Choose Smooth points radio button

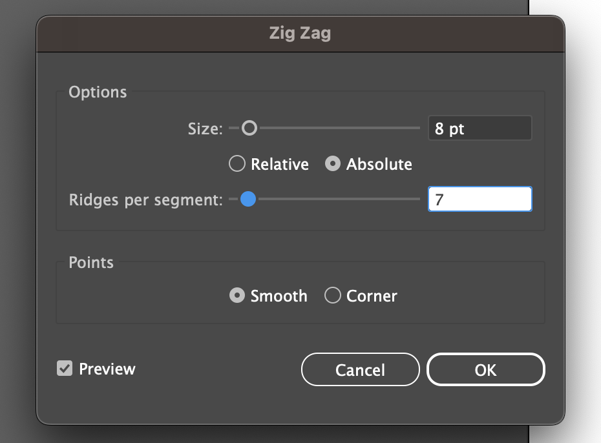(x=237, y=296)
